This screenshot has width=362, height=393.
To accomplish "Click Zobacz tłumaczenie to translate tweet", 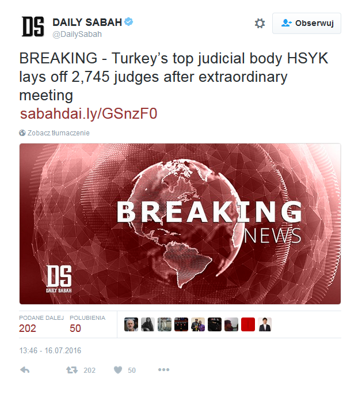I will pos(58,133).
